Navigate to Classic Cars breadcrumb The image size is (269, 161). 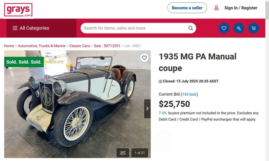(80, 46)
